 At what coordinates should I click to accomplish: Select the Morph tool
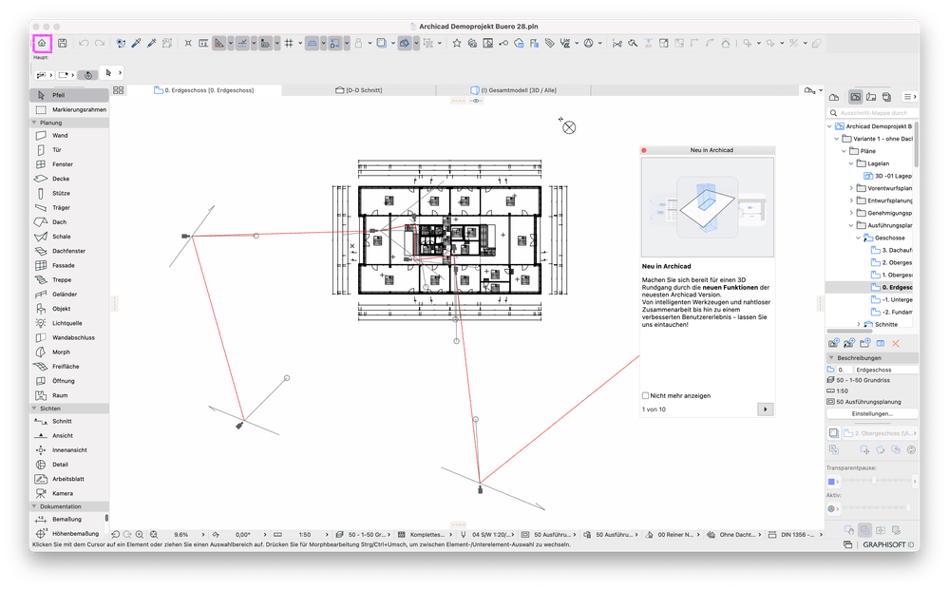69,352
